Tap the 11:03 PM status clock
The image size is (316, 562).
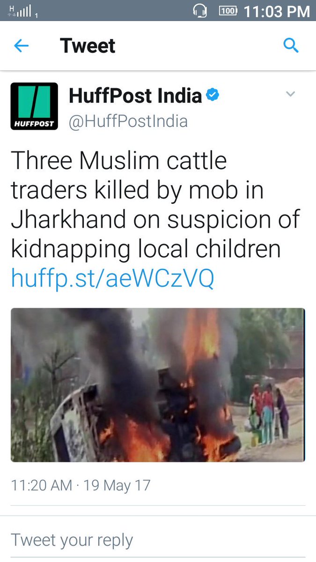tap(277, 11)
